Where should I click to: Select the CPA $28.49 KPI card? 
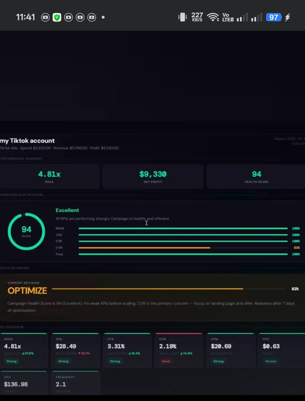pos(75,350)
